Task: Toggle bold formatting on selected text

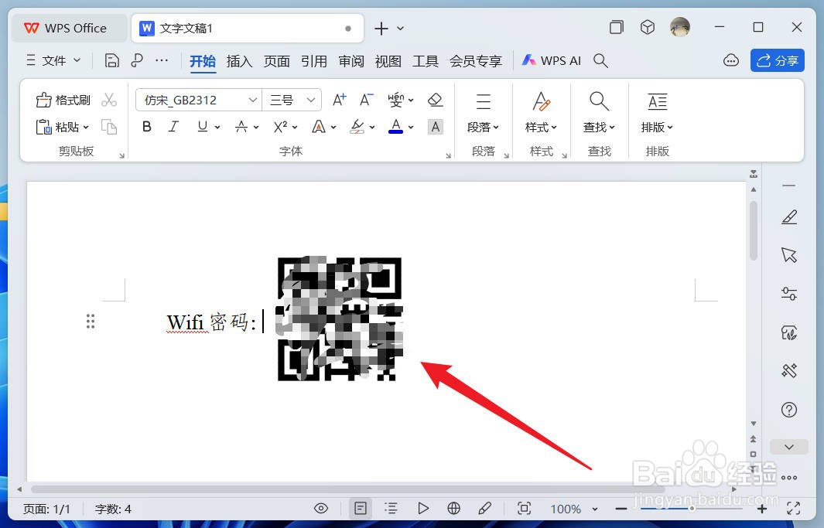Action: [x=146, y=127]
